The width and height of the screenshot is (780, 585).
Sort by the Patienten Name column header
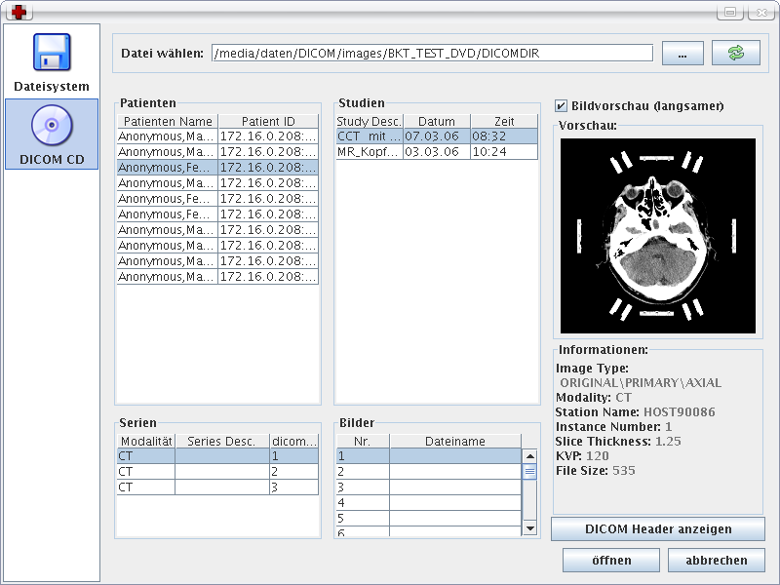168,121
